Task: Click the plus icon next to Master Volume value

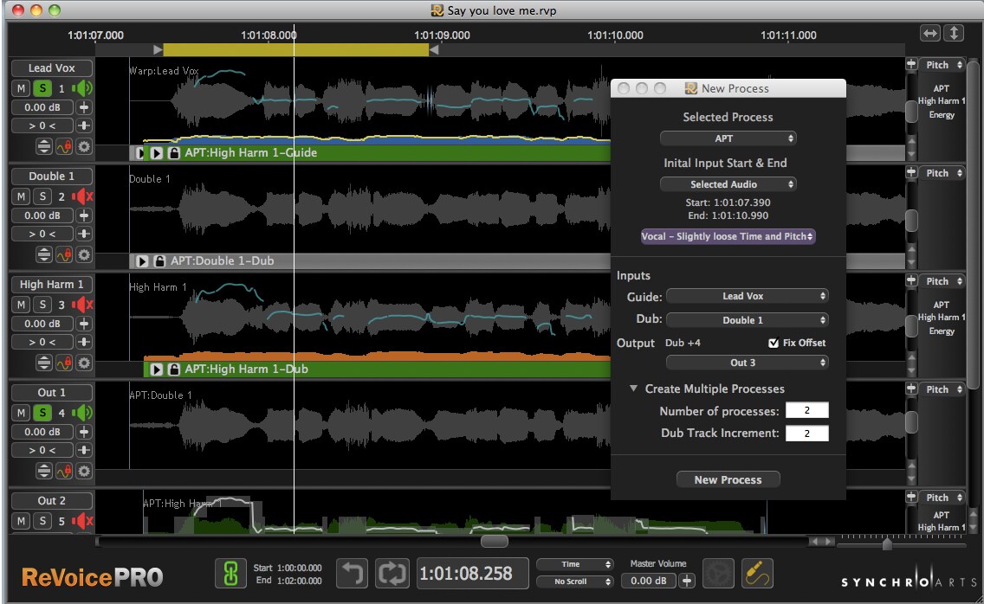Action: click(x=687, y=581)
